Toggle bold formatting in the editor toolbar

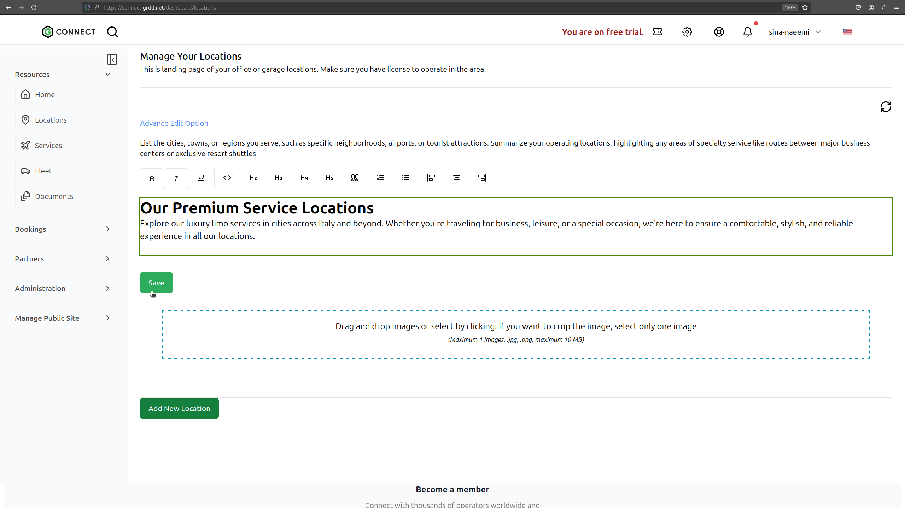coord(152,178)
